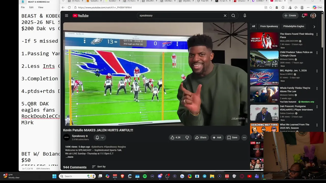Screen dimensions: 326x183
Task: Open Telegram from the taskbar
Action: point(205,176)
